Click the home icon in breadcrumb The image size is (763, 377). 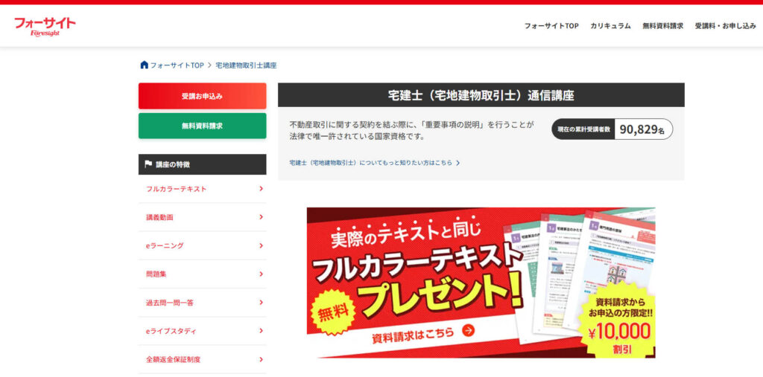click(144, 65)
